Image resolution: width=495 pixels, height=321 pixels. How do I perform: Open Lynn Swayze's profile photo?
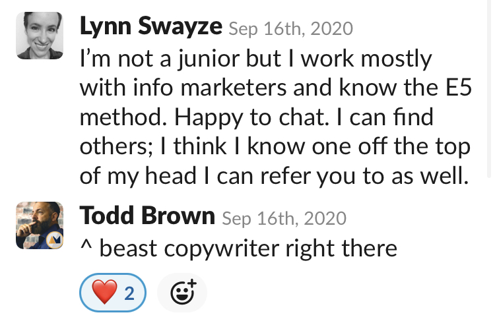[40, 36]
